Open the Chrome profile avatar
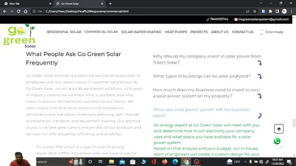Screen dimensions: 296x166 (x=284, y=11)
